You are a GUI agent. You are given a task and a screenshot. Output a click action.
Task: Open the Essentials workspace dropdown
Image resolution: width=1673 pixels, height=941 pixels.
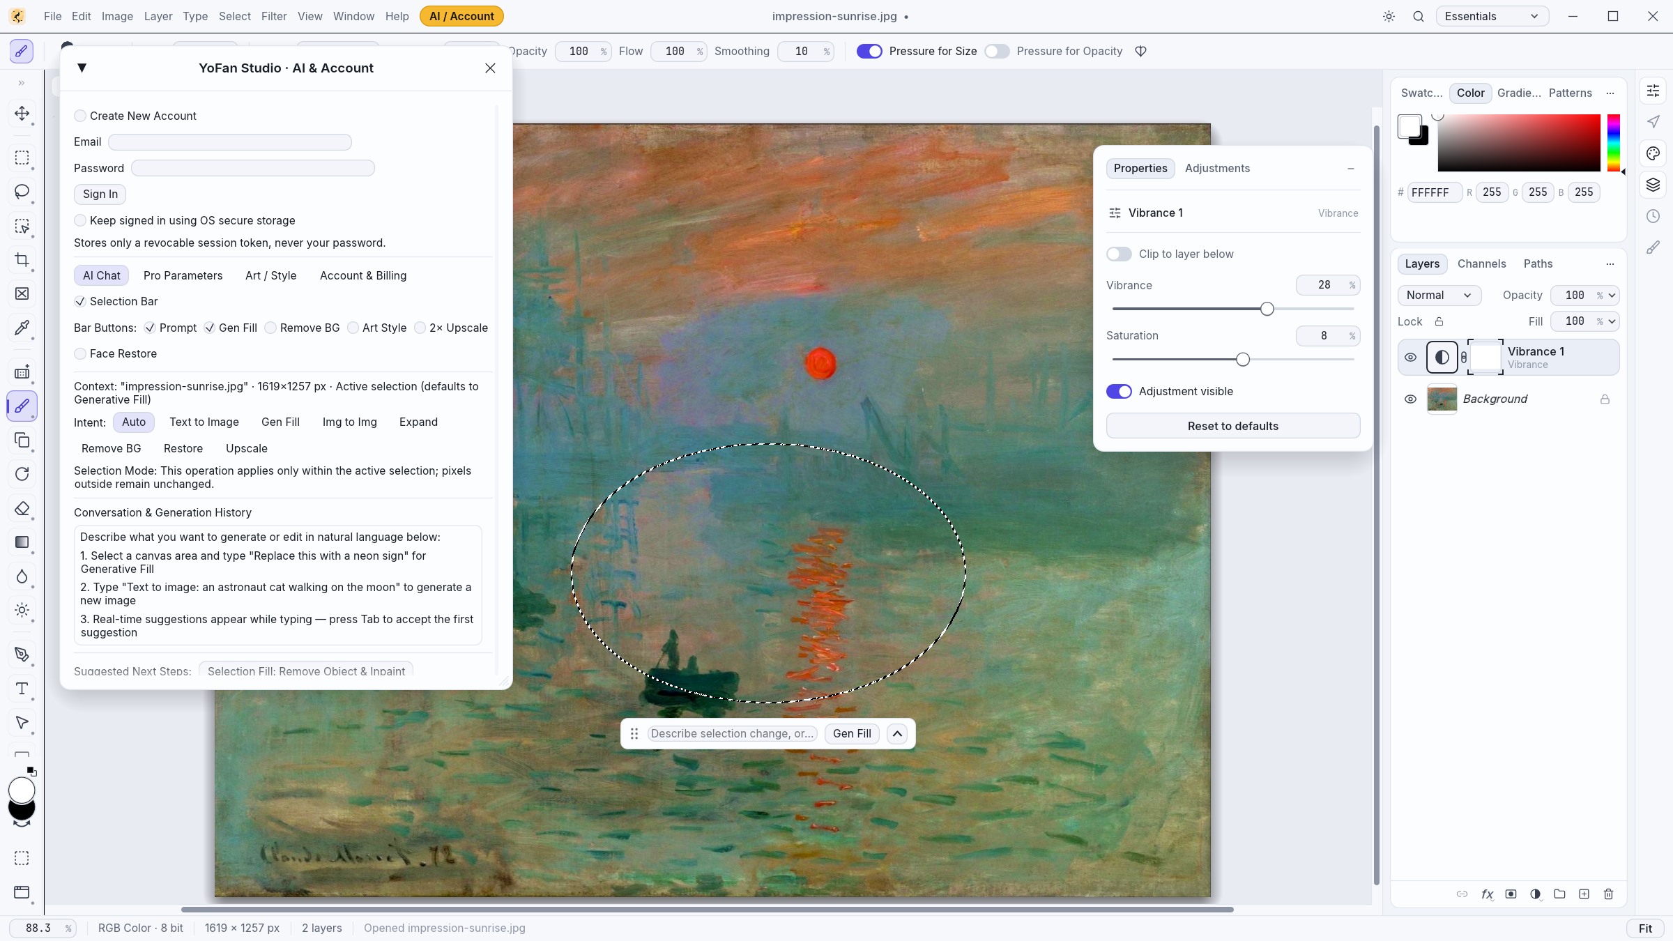coord(1492,16)
